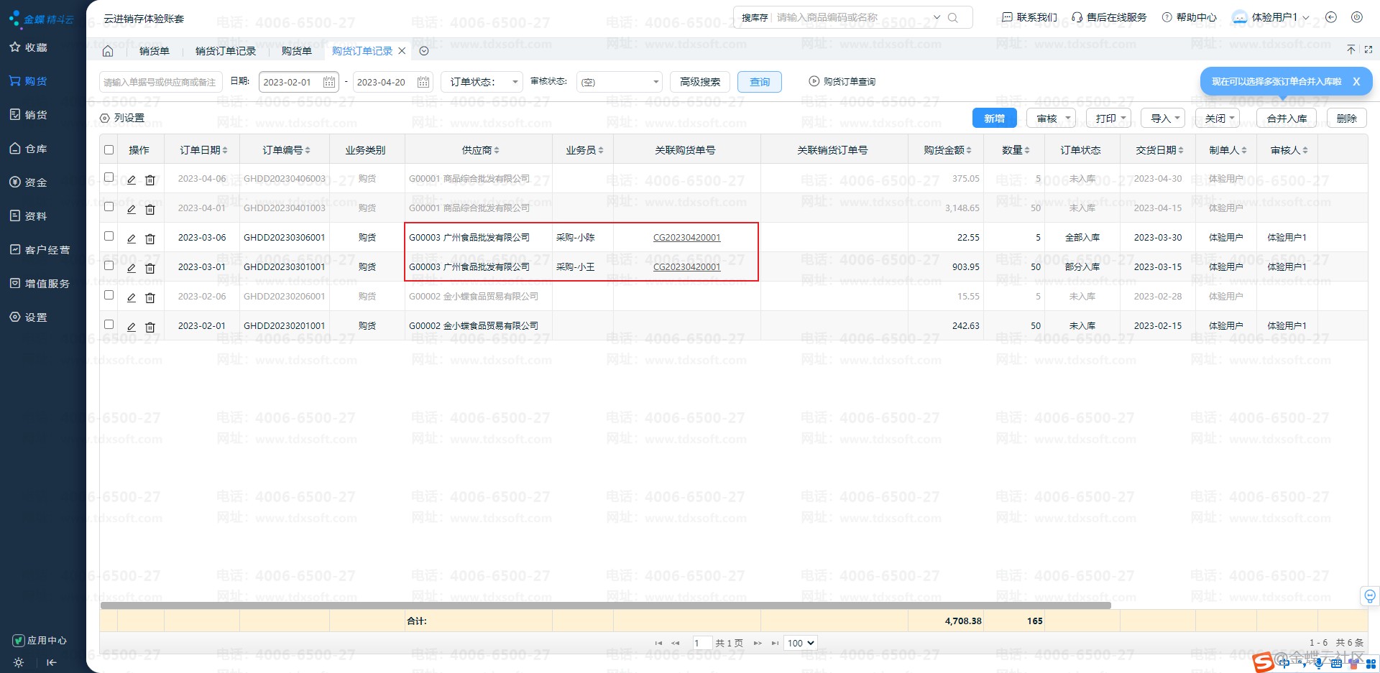This screenshot has width=1380, height=673.
Task: Change page size dropdown showing 100
Action: pos(800,643)
